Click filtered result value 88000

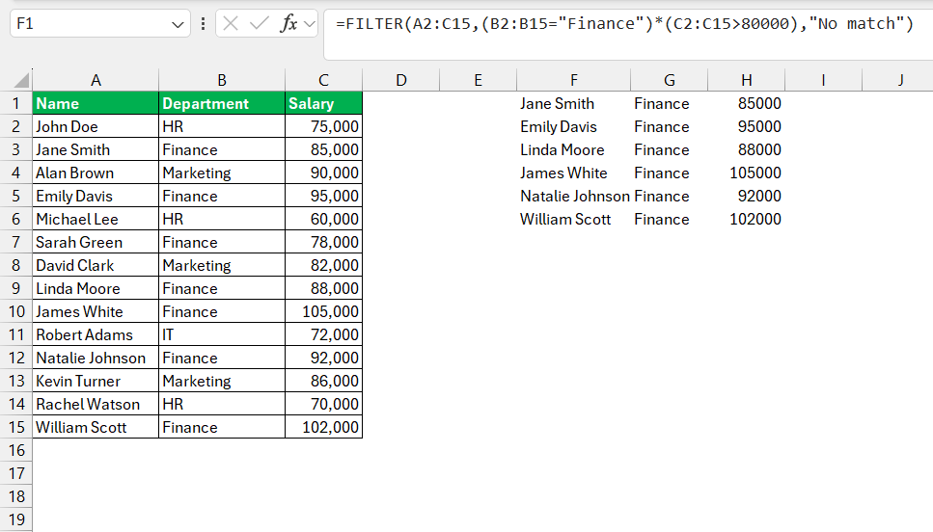[x=746, y=149]
